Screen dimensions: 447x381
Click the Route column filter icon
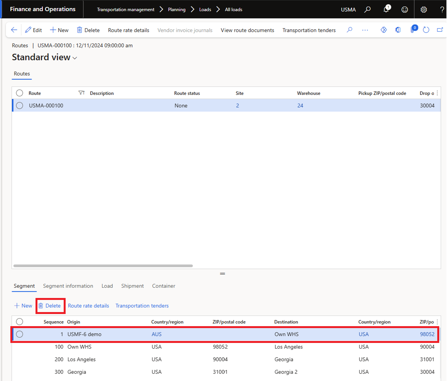[81, 93]
